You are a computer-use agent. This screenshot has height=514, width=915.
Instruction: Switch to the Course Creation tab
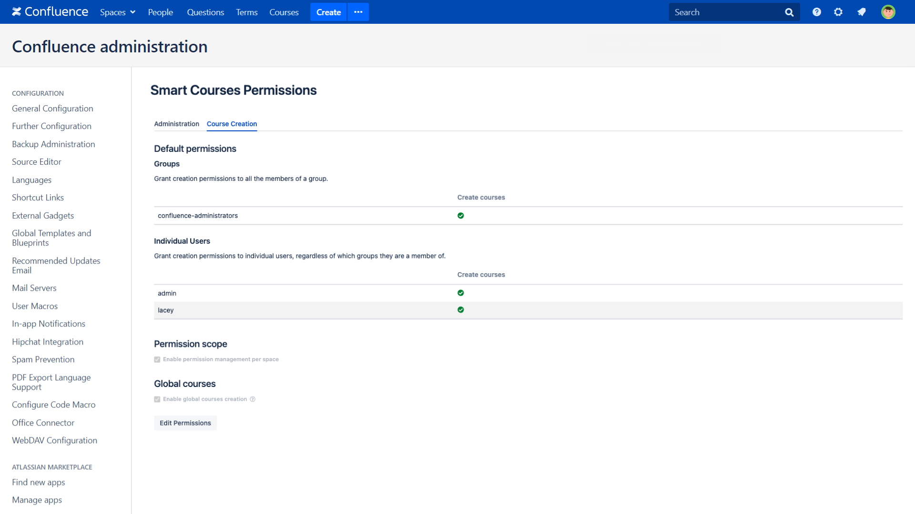(232, 124)
